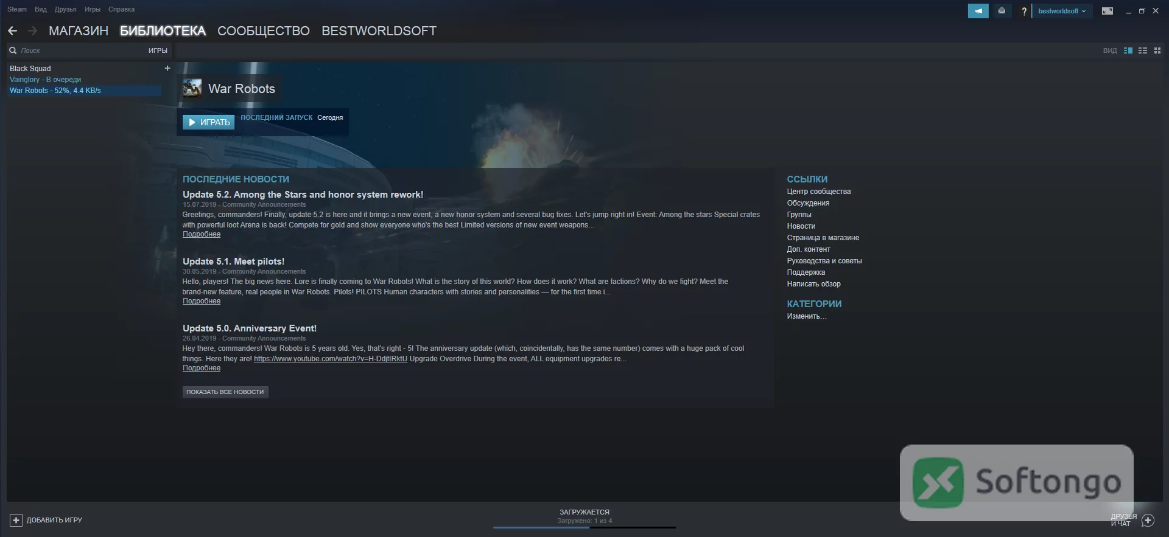Image resolution: width=1169 pixels, height=537 pixels.
Task: Select War Robots downloading entry
Action: [x=85, y=91]
